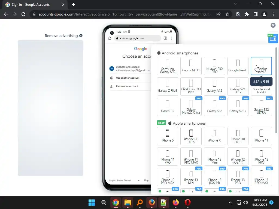Select the iPhone 12 PRO device
This screenshot has width=279, height=209.
click(261, 156)
